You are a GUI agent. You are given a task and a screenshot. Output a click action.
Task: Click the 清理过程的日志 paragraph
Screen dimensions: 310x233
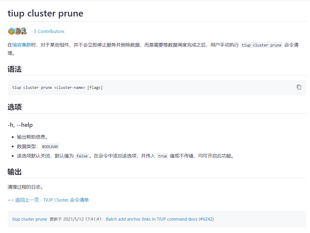coord(25,187)
